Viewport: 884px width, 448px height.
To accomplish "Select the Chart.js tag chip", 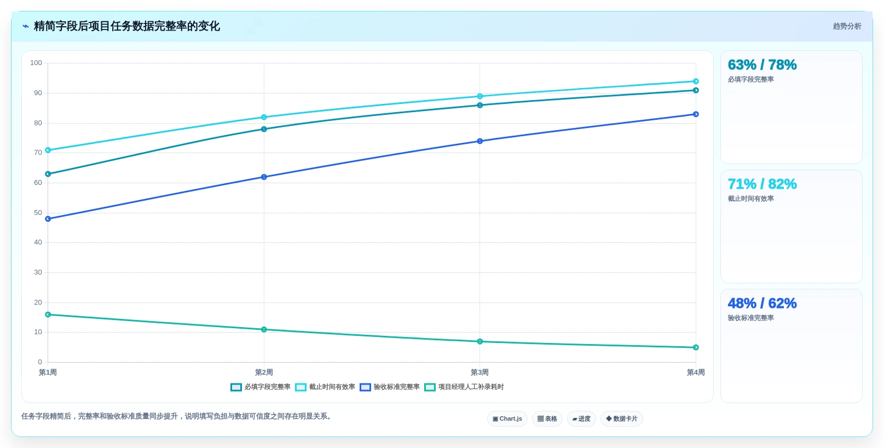I will 507,419.
